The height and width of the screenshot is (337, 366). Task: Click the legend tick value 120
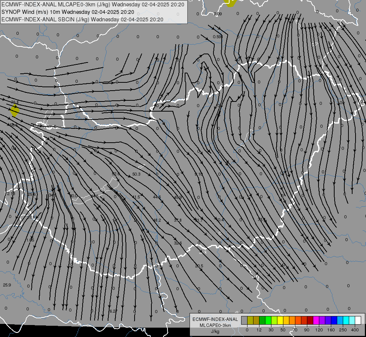pyautogui.click(x=319, y=330)
